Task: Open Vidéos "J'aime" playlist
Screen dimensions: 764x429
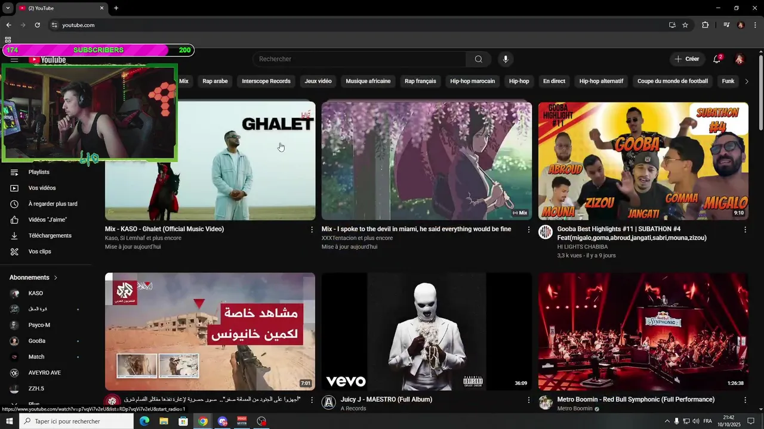Action: (x=47, y=220)
